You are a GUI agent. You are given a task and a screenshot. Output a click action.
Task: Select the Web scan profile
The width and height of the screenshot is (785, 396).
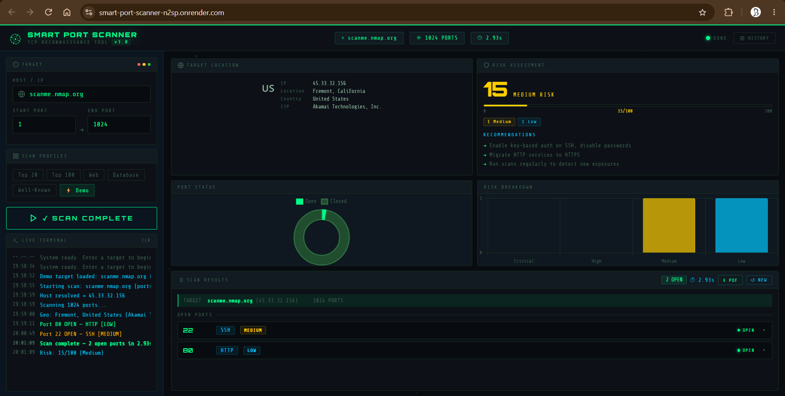coord(94,175)
